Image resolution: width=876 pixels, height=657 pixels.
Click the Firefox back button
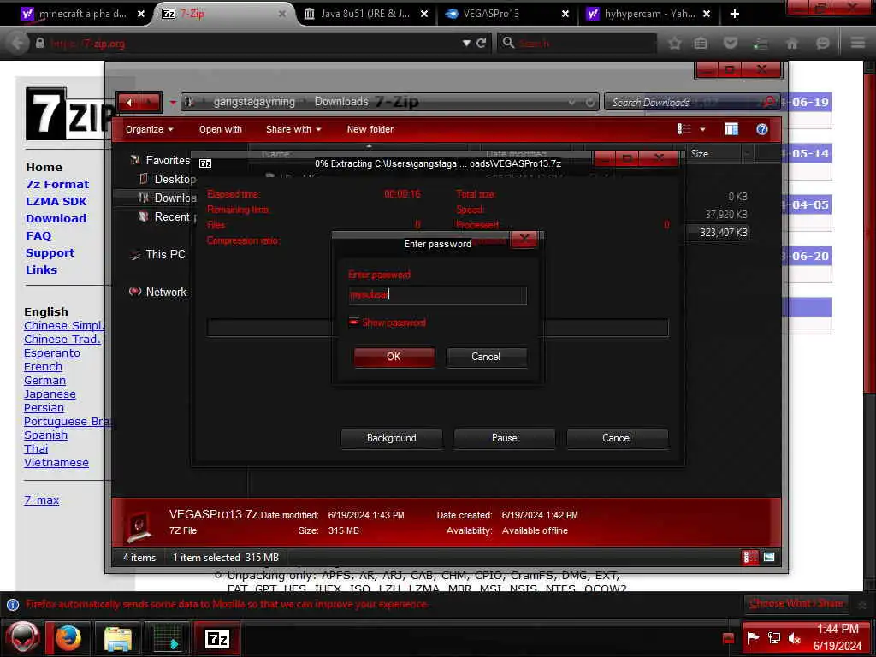coord(17,43)
